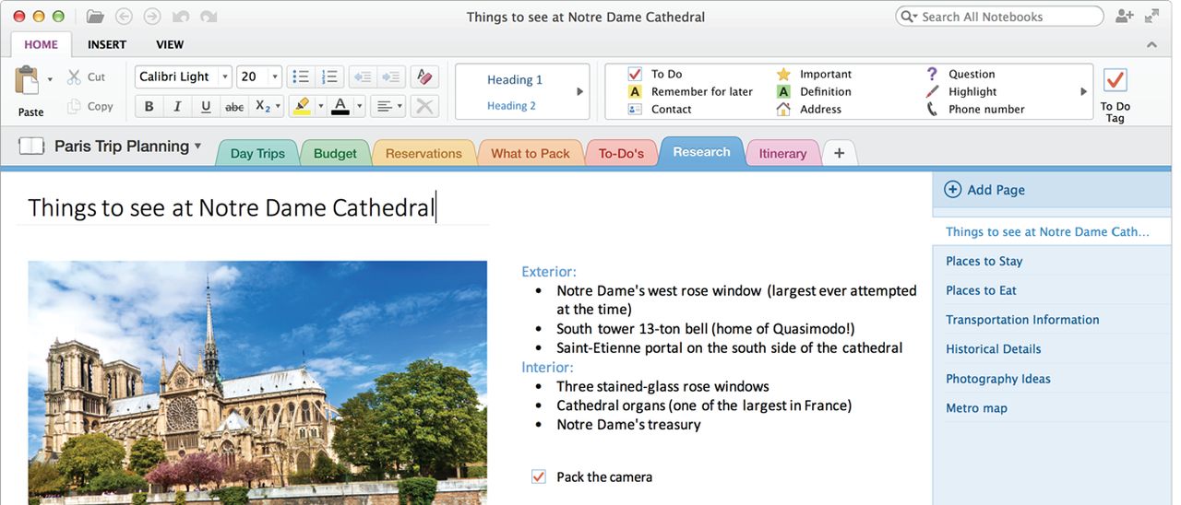This screenshot has width=1181, height=505.
Task: Click the Paste clipboard icon
Action: point(28,82)
